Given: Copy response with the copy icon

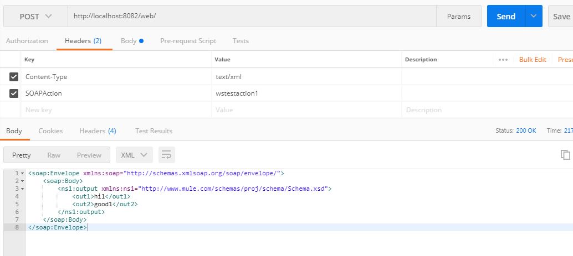Looking at the screenshot, I should point(565,155).
